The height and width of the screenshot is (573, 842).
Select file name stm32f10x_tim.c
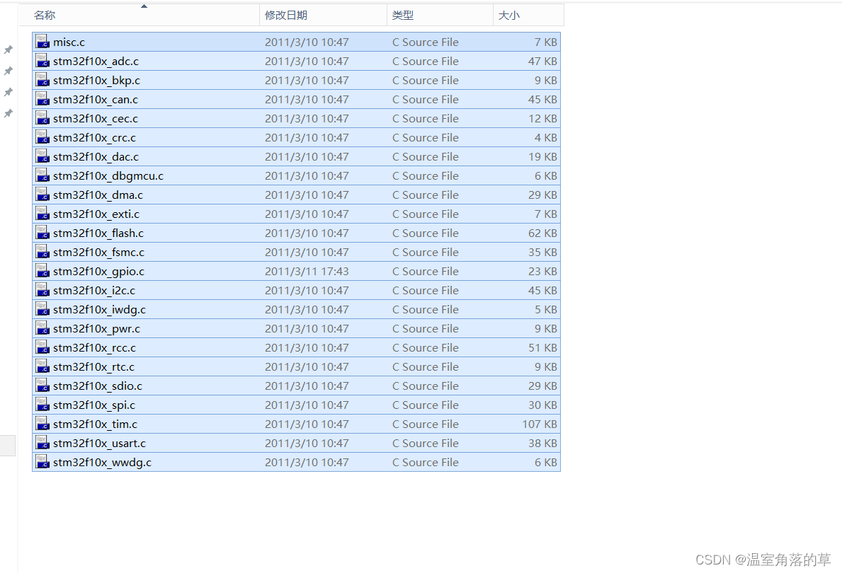pos(95,424)
